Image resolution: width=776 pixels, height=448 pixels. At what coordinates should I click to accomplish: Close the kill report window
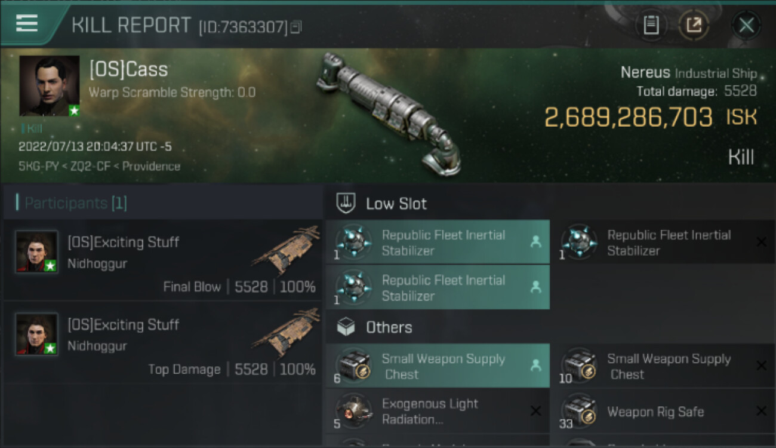pyautogui.click(x=746, y=25)
